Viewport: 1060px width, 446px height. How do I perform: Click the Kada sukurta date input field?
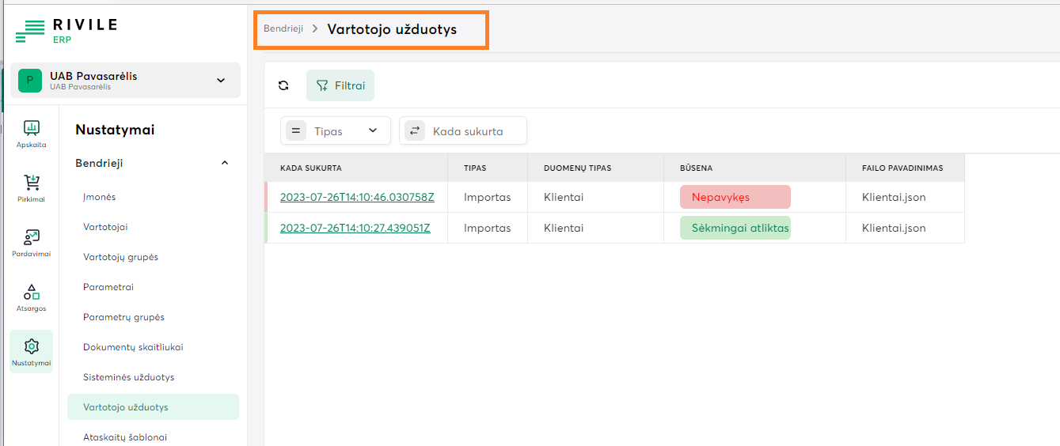[475, 131]
